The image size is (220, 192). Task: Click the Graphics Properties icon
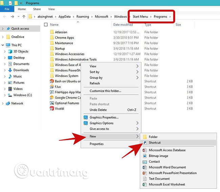[x=86, y=117]
